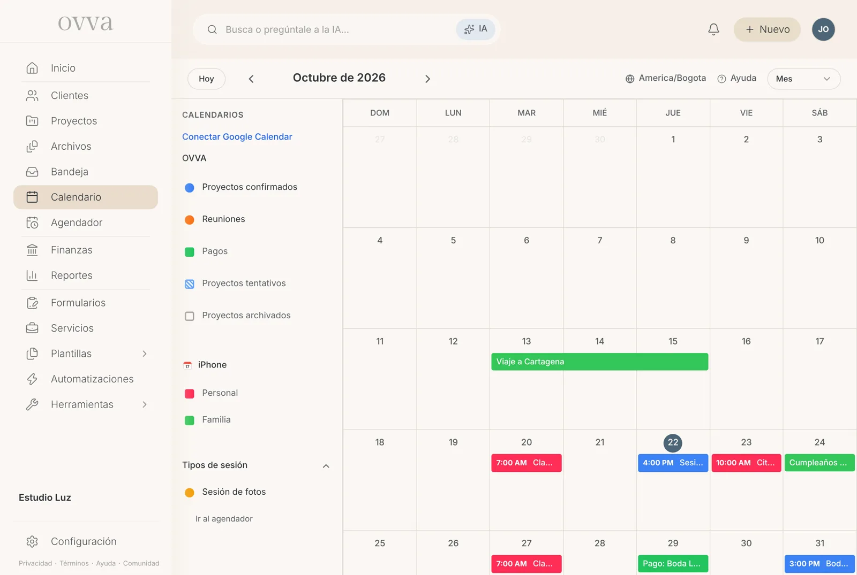Image resolution: width=857 pixels, height=575 pixels.
Task: Click the Nuevo button
Action: click(767, 29)
